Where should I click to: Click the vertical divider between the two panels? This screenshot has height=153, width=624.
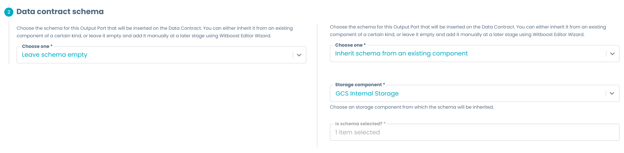pos(317,86)
